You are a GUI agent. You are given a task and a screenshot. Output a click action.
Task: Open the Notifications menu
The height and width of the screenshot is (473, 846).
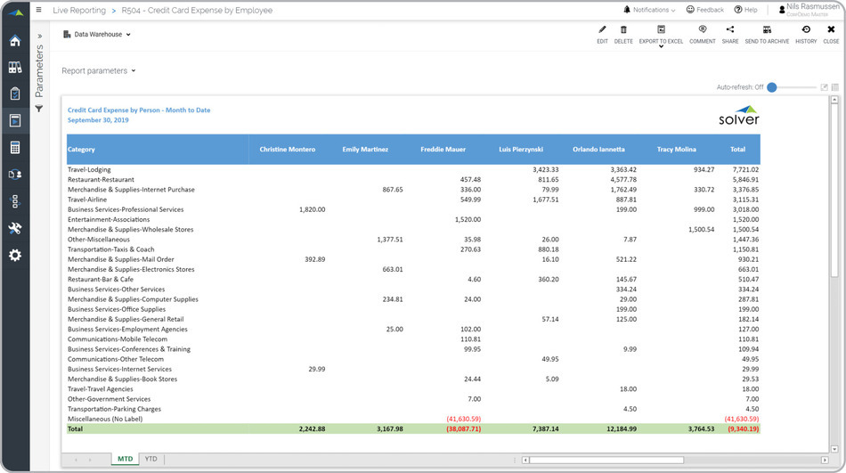pos(649,10)
